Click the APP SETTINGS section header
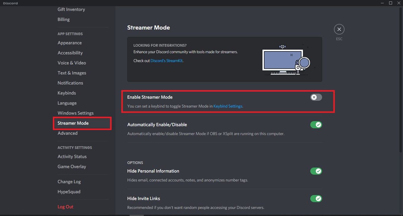This screenshot has height=216, width=403. [70, 34]
